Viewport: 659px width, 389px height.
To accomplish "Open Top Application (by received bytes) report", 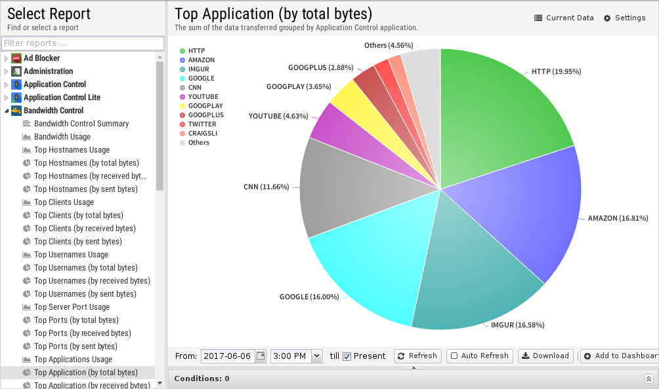I will (x=92, y=385).
